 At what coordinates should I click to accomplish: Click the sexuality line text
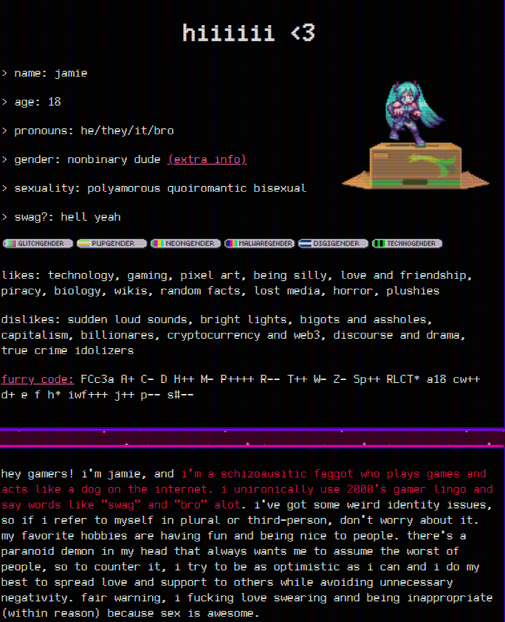(159, 188)
